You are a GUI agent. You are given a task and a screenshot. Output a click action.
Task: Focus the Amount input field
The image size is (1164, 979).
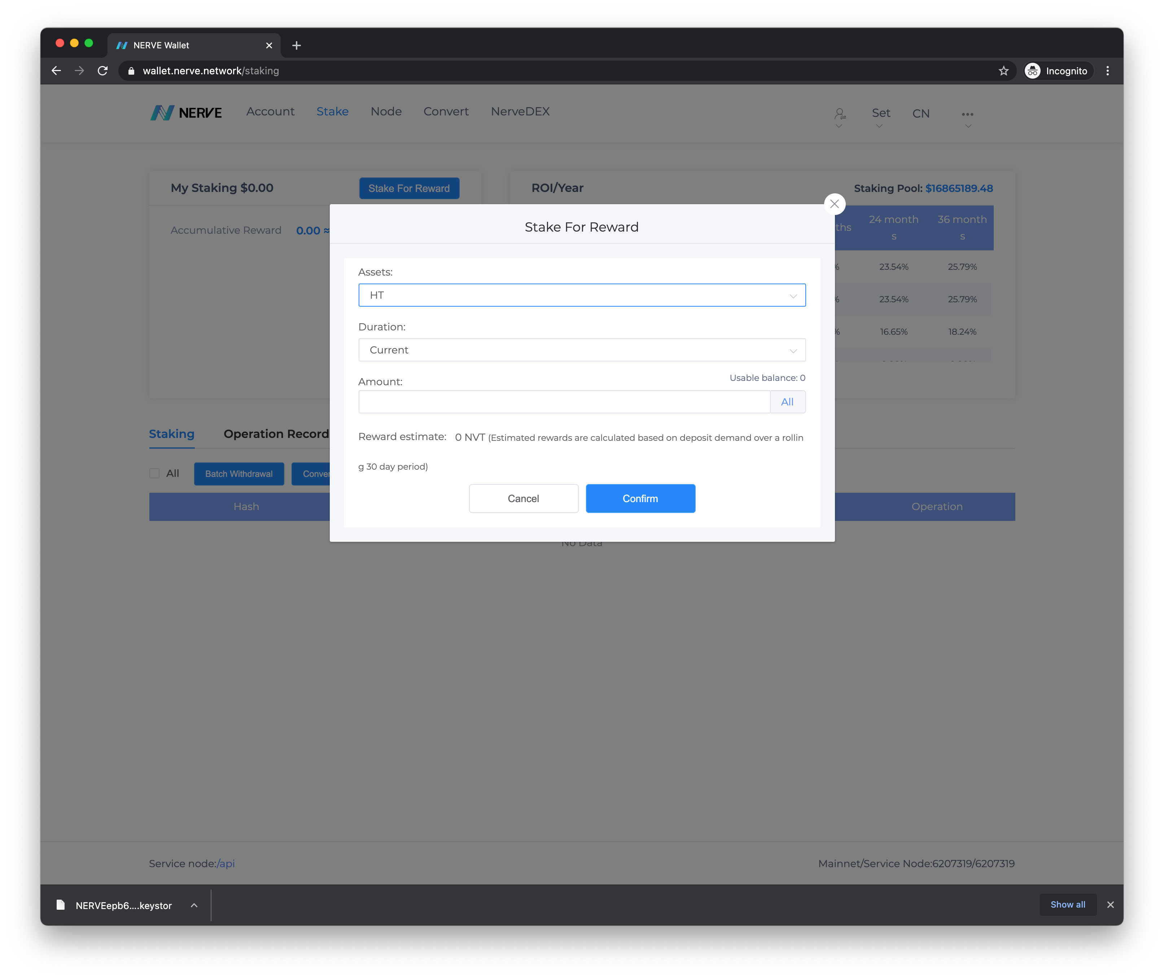(564, 402)
